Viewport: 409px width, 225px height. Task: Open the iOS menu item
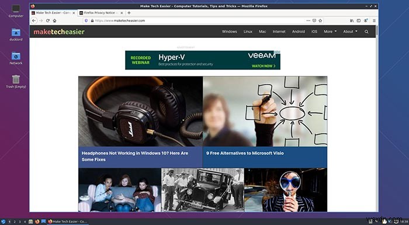[314, 31]
